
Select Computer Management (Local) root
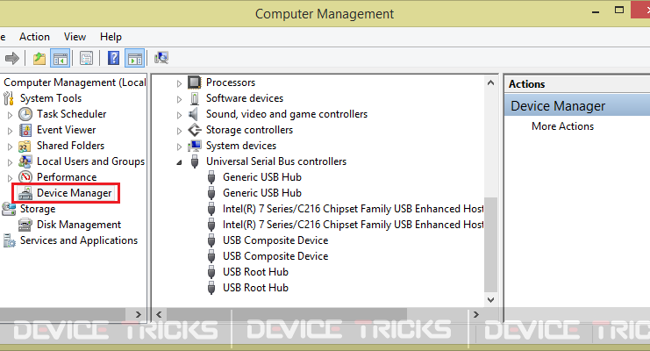point(75,82)
